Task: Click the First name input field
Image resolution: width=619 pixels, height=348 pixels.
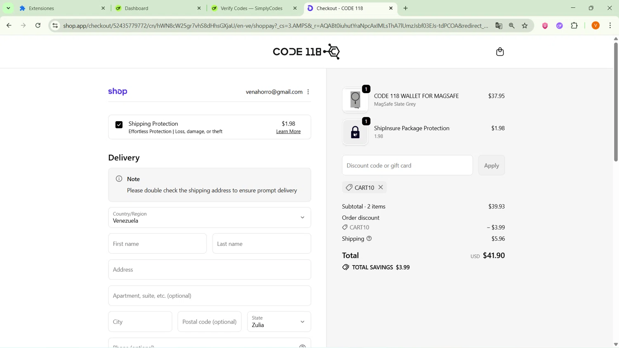Action: point(157,244)
